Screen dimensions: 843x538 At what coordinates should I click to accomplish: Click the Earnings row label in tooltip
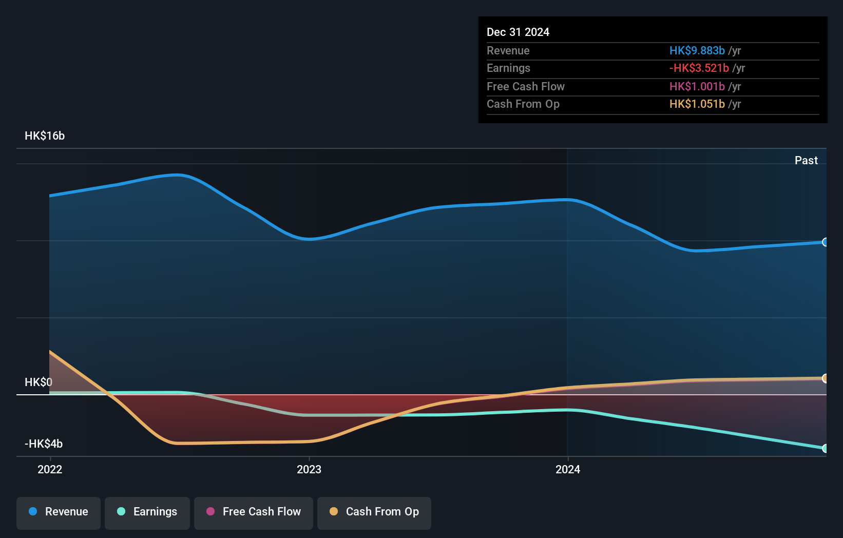pyautogui.click(x=508, y=68)
